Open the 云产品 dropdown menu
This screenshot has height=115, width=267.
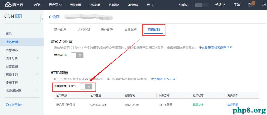pos(55,5)
